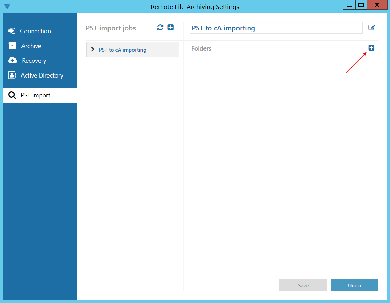Image resolution: width=390 pixels, height=303 pixels.
Task: Click the divider between job list and details
Action: click(183, 156)
